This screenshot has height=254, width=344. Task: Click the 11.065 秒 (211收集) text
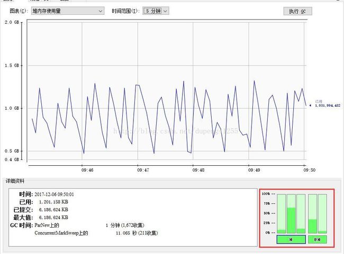pyautogui.click(x=137, y=233)
